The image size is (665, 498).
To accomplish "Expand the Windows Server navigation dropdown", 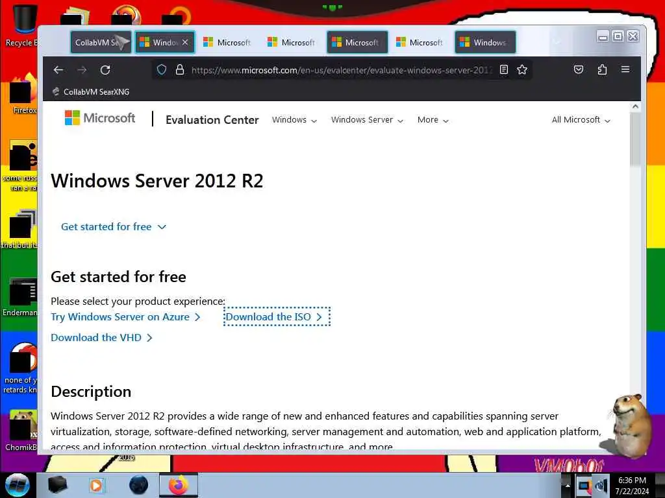I will pyautogui.click(x=367, y=120).
